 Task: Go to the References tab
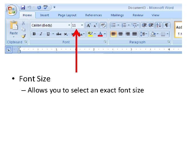93,15
